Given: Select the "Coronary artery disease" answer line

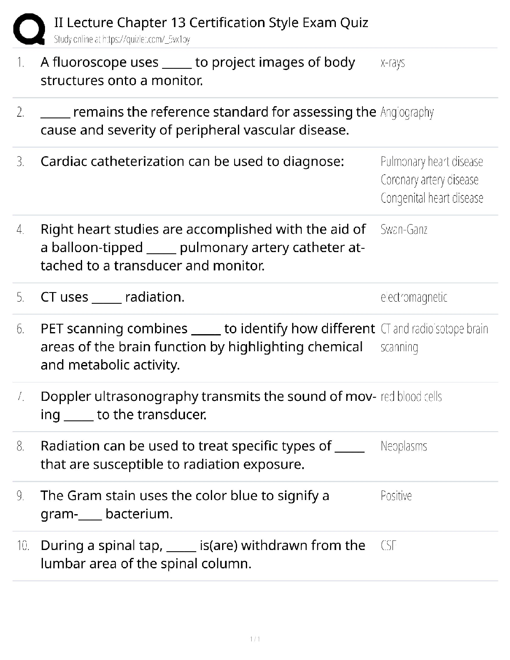Looking at the screenshot, I should tap(429, 180).
